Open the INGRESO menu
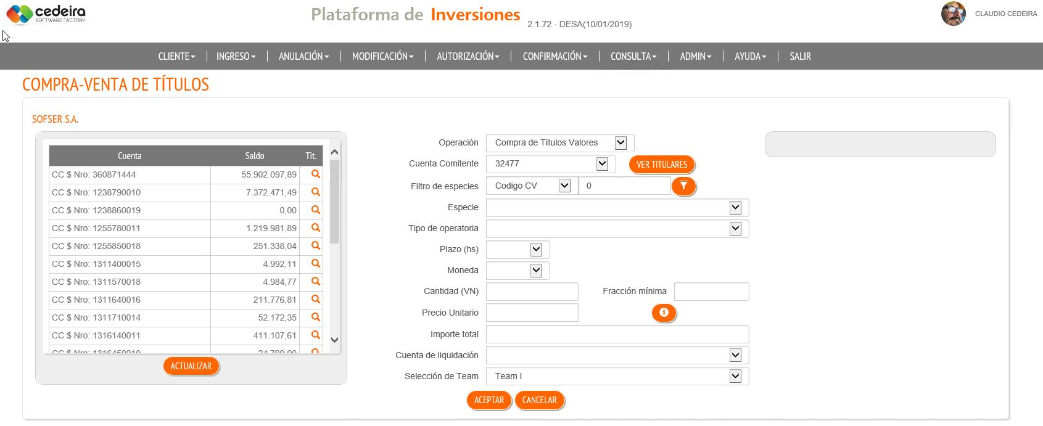 point(236,56)
